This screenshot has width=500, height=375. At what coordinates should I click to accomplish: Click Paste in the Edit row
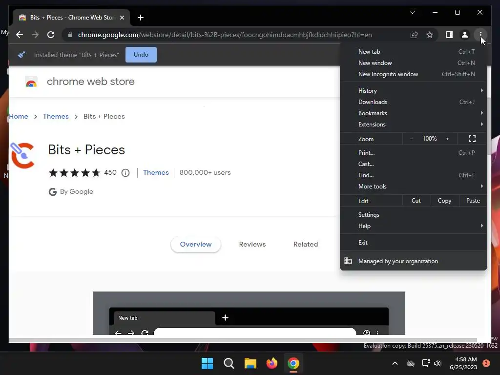[473, 201]
